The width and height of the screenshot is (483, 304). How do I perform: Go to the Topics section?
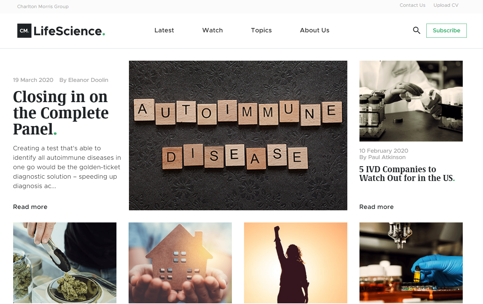click(261, 30)
